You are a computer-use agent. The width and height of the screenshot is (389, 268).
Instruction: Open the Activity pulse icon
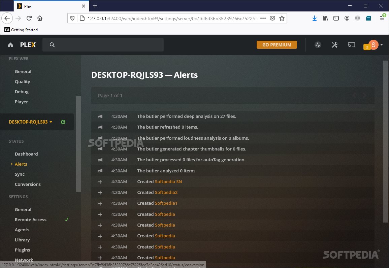[x=318, y=45]
